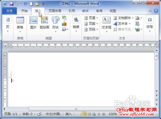Click the 首字下沉 (Drop Cap) option
The width and height of the screenshot is (161, 119).
point(123,29)
